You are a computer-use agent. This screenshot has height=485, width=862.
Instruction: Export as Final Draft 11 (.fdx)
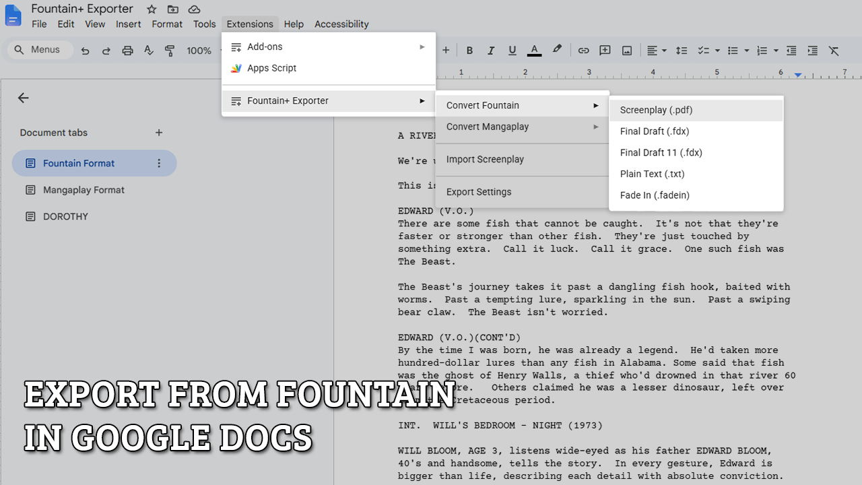[x=696, y=153]
